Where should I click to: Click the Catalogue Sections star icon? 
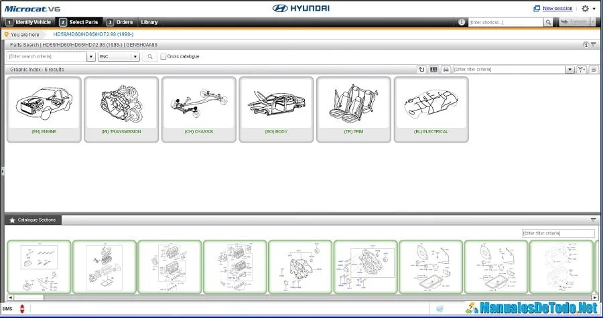(x=12, y=220)
